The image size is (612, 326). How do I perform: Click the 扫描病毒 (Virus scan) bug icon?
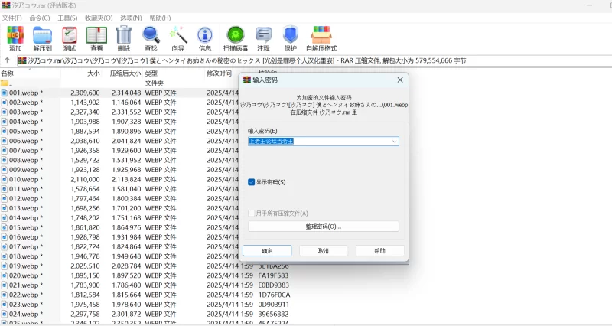(x=236, y=35)
